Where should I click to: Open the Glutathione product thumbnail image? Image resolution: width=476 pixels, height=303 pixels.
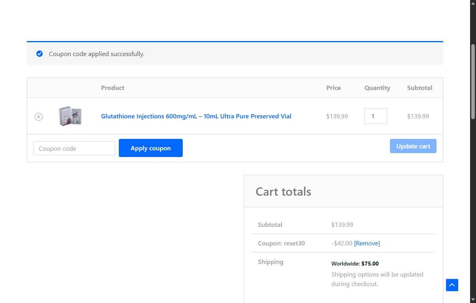(70, 116)
